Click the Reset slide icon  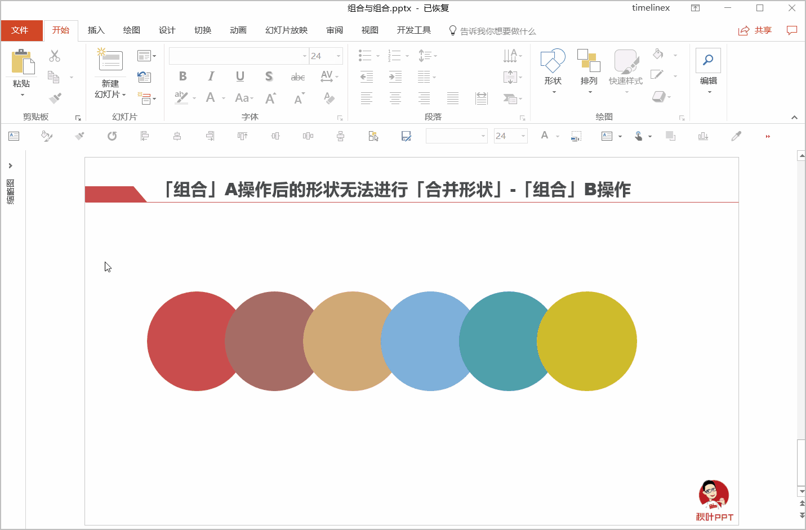(x=144, y=77)
